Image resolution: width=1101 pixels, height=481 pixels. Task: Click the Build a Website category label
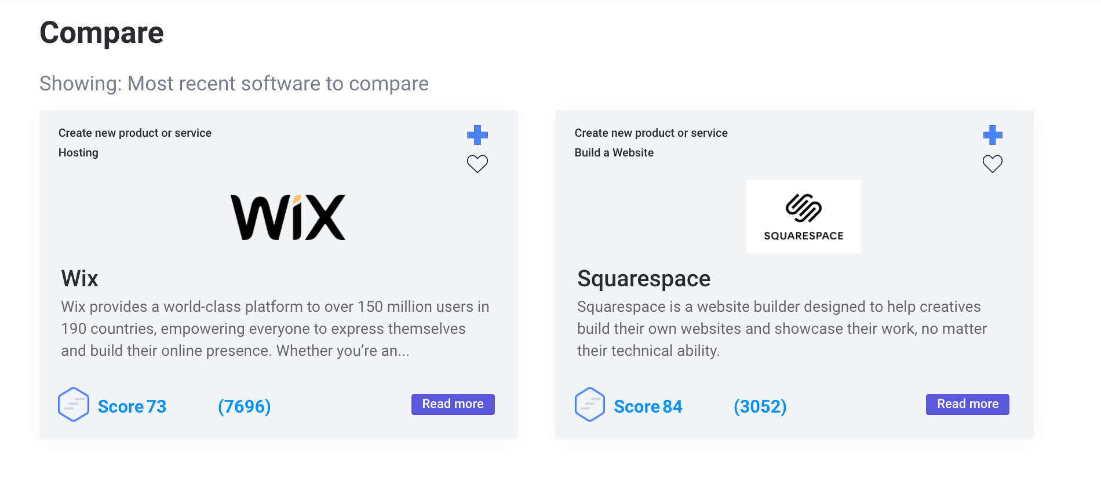[614, 152]
